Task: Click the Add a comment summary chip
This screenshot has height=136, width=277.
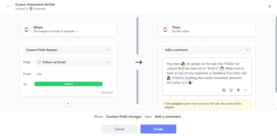Action: 167,116
